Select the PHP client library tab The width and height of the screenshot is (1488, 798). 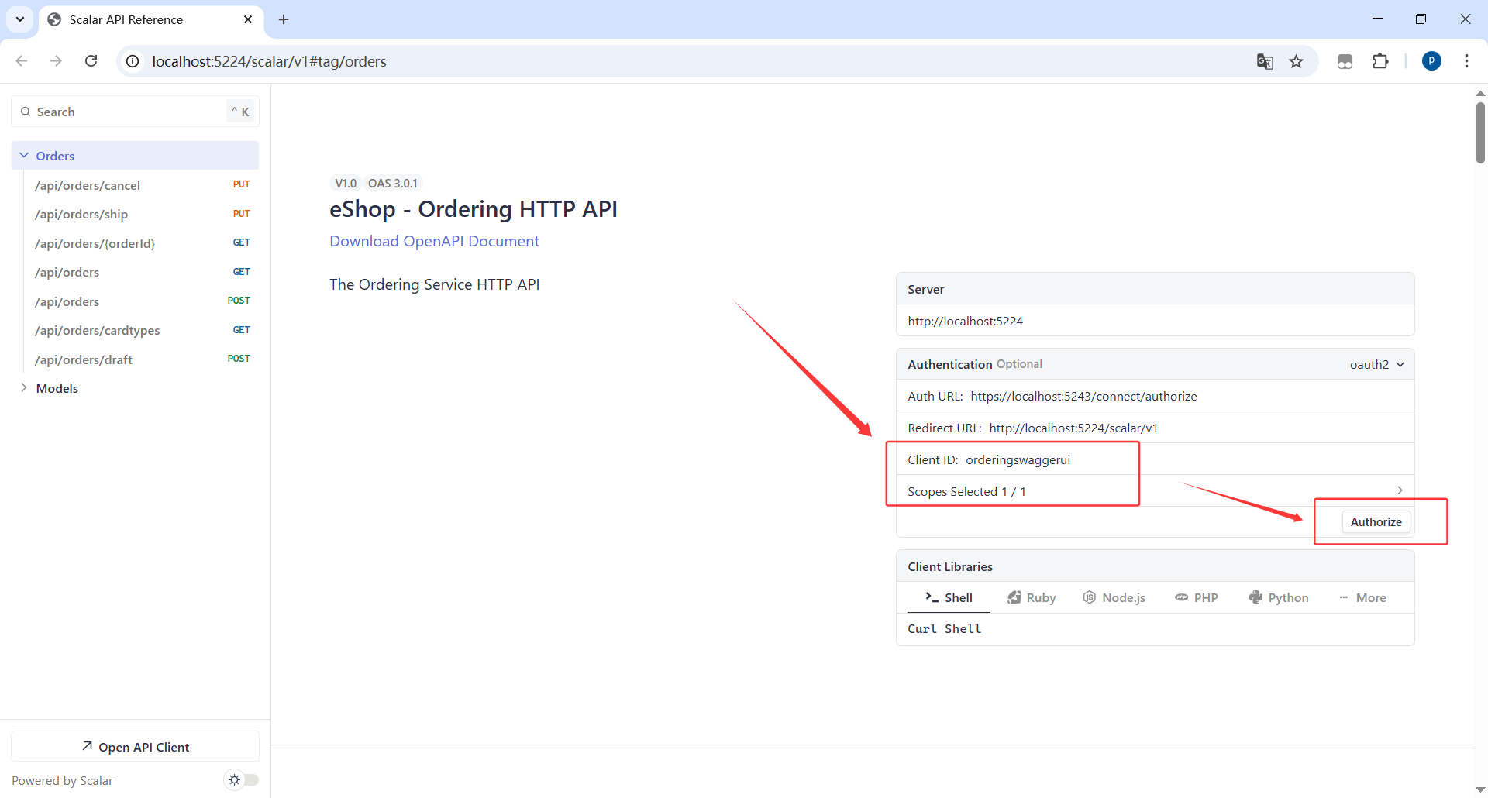point(1197,597)
